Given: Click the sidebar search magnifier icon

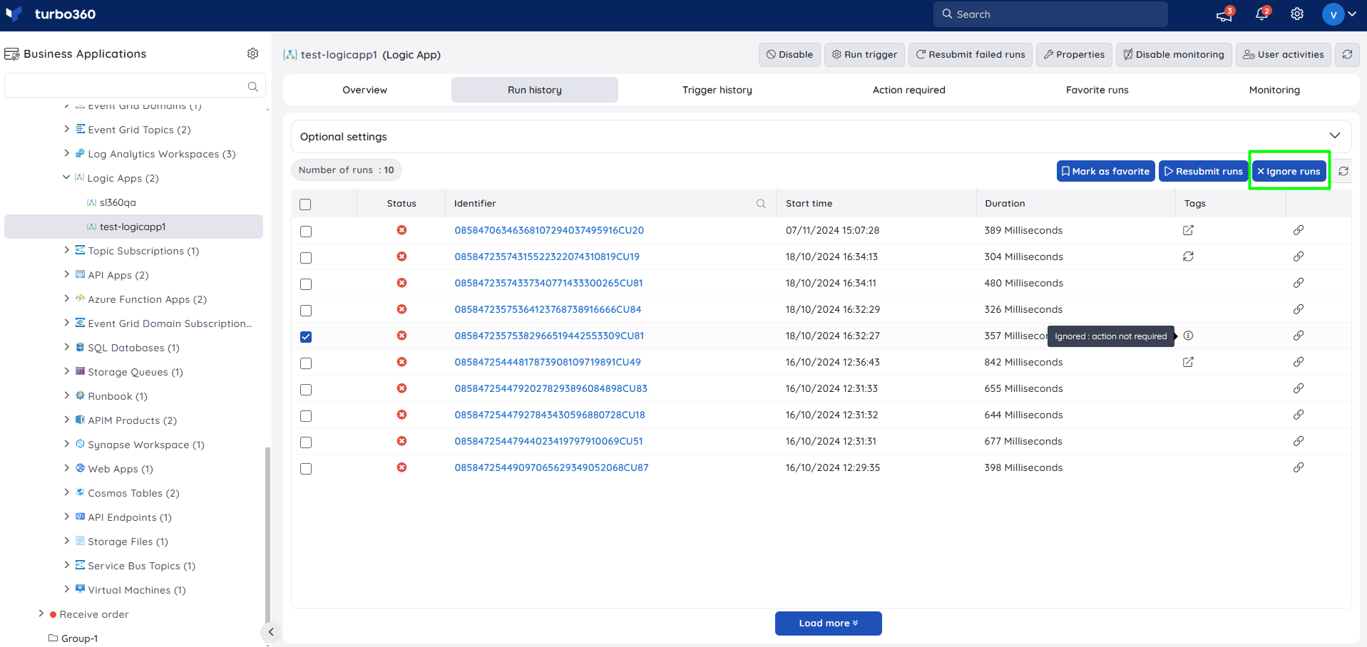Looking at the screenshot, I should click(252, 86).
